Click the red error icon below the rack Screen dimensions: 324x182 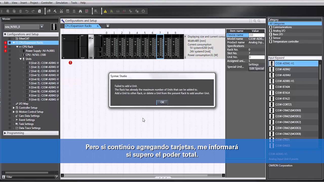tap(70, 62)
